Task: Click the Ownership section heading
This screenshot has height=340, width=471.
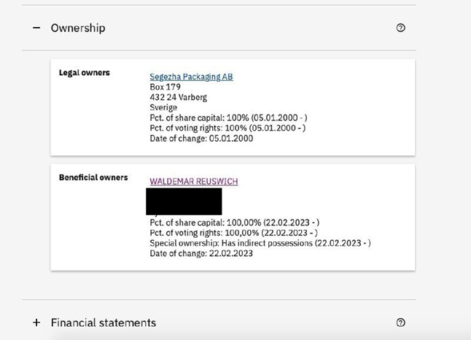Action: (78, 28)
